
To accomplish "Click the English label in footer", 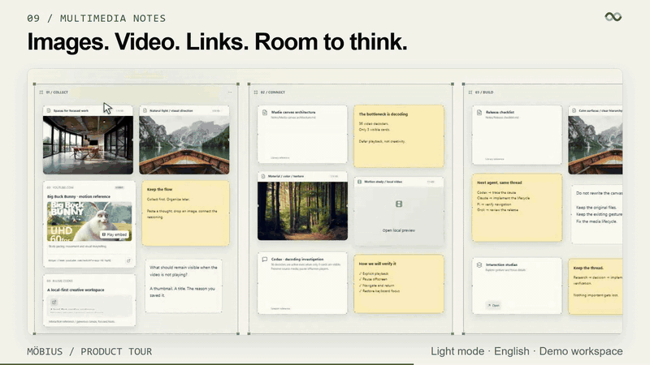I will coord(512,351).
